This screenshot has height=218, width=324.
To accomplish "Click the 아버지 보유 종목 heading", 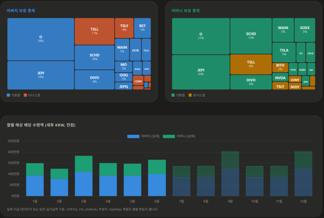I will (21, 11).
